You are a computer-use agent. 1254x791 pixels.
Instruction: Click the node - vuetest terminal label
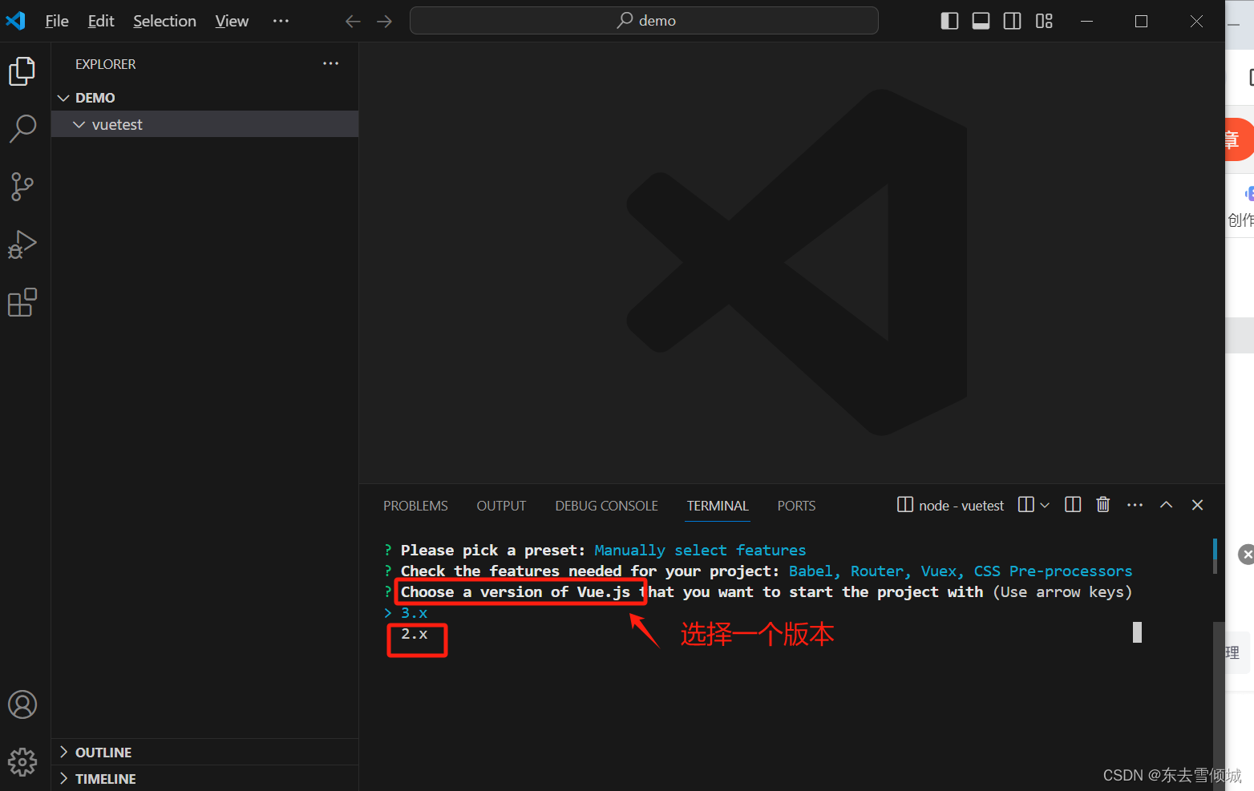tap(950, 506)
